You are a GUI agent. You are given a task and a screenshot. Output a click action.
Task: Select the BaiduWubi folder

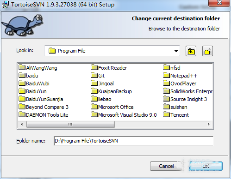(34, 84)
